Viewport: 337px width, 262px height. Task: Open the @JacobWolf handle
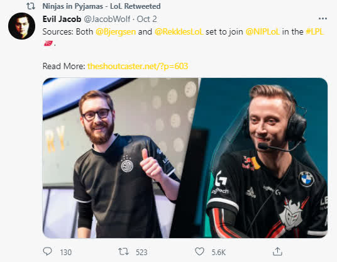pos(107,19)
